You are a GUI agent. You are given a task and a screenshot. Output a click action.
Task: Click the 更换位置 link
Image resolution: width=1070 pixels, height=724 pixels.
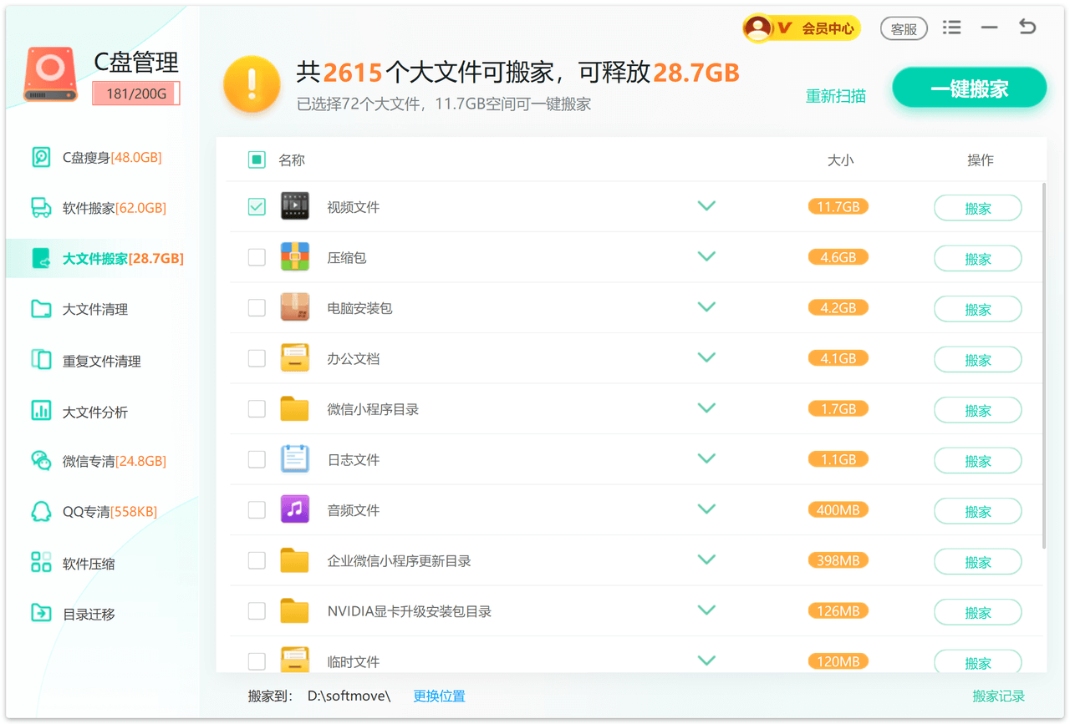pyautogui.click(x=439, y=696)
